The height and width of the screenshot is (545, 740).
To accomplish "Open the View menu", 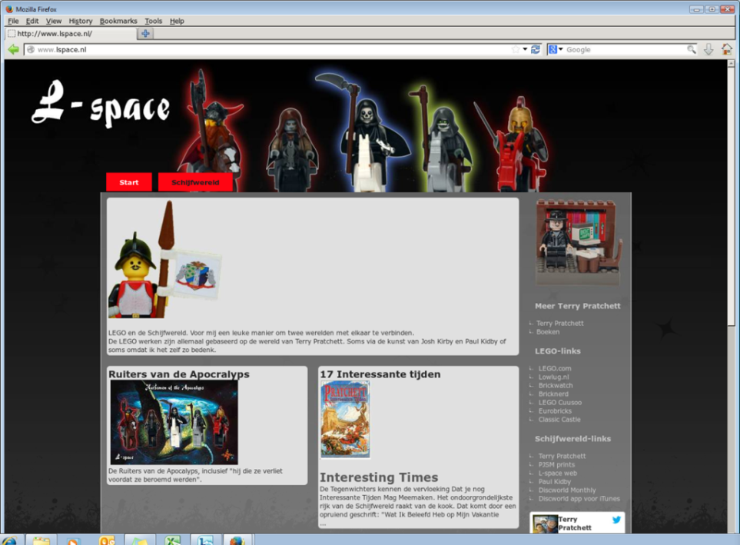I will [x=53, y=21].
